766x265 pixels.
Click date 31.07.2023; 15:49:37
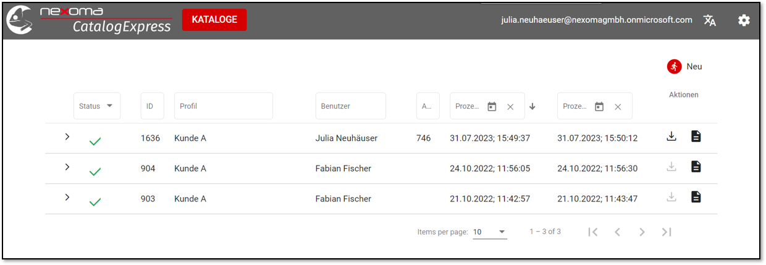(491, 138)
